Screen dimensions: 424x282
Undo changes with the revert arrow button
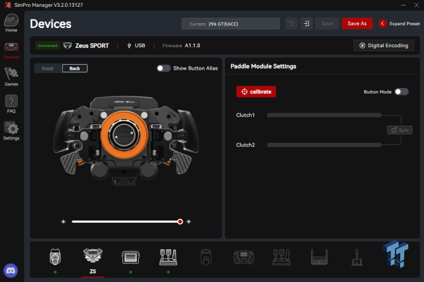[291, 24]
